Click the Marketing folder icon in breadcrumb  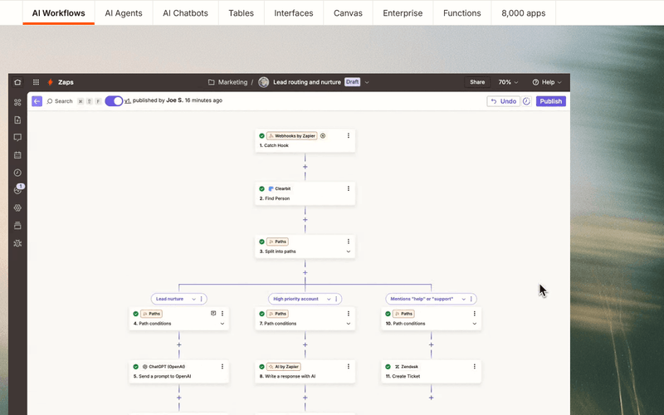211,82
